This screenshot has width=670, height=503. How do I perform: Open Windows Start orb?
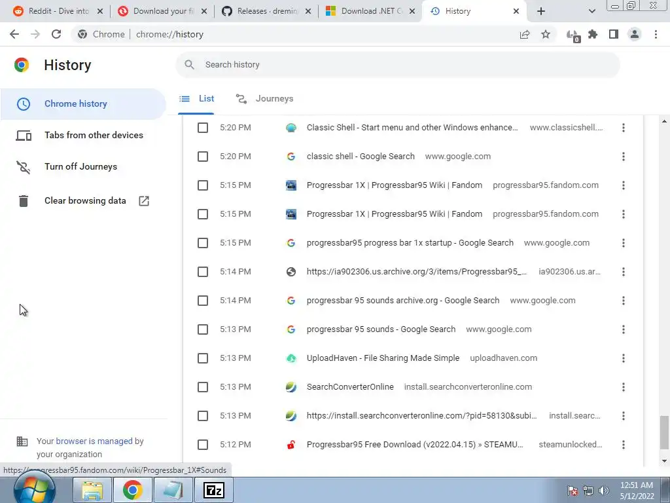point(34,489)
